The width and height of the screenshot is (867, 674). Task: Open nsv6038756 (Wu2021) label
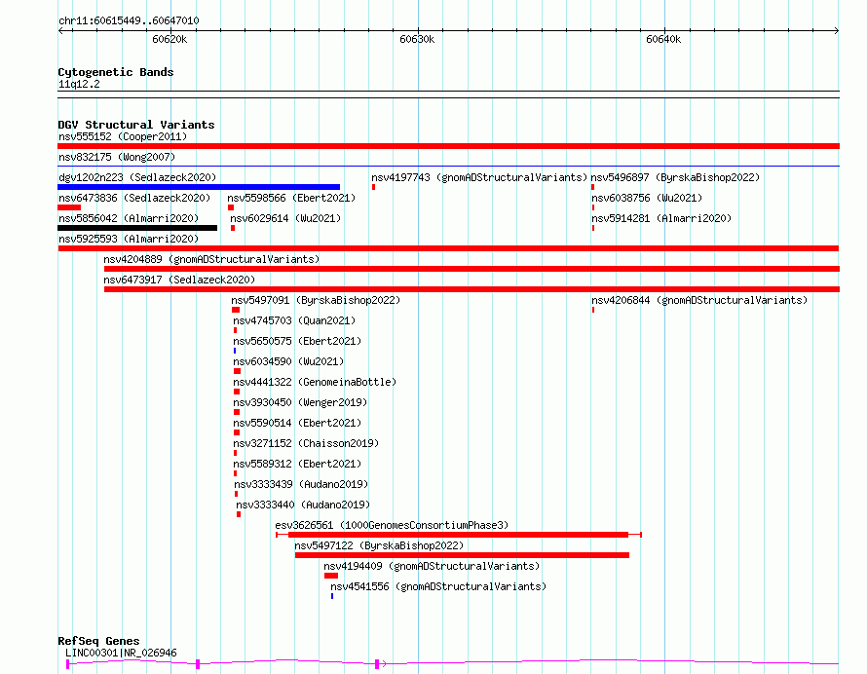tap(647, 198)
